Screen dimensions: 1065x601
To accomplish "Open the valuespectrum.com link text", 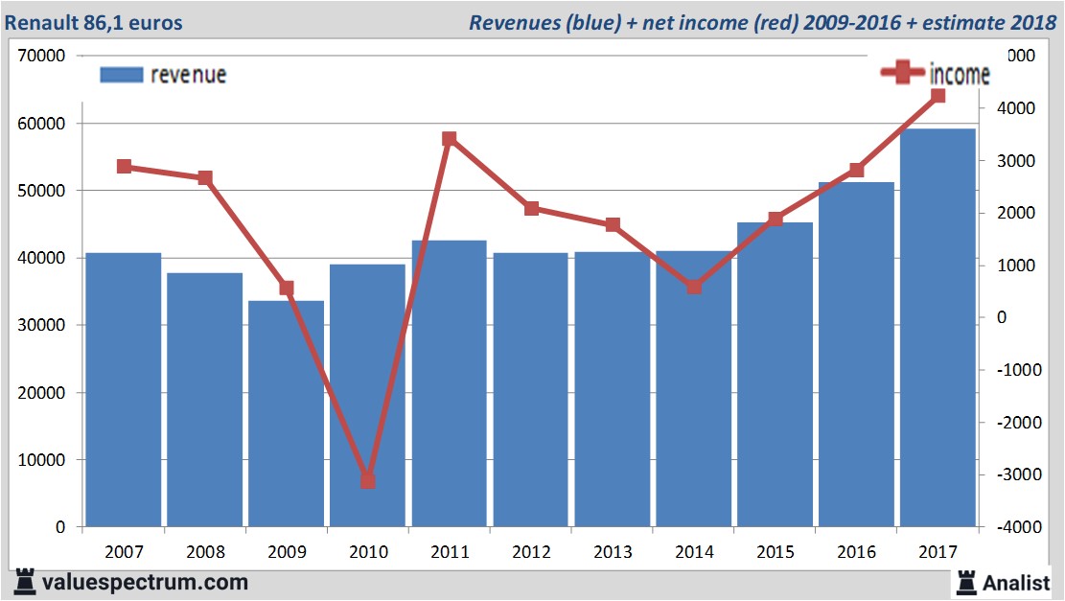I will tap(145, 582).
